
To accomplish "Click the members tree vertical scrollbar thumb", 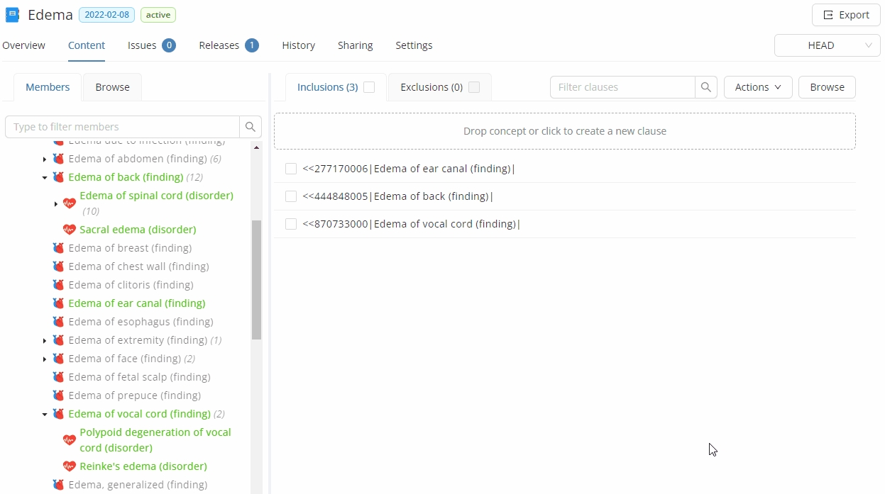I will pyautogui.click(x=256, y=280).
